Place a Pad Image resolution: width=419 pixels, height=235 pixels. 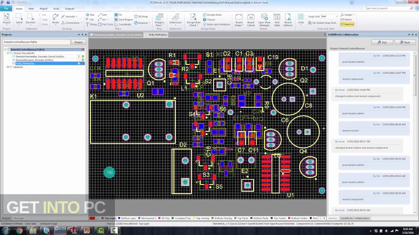[x=90, y=15]
